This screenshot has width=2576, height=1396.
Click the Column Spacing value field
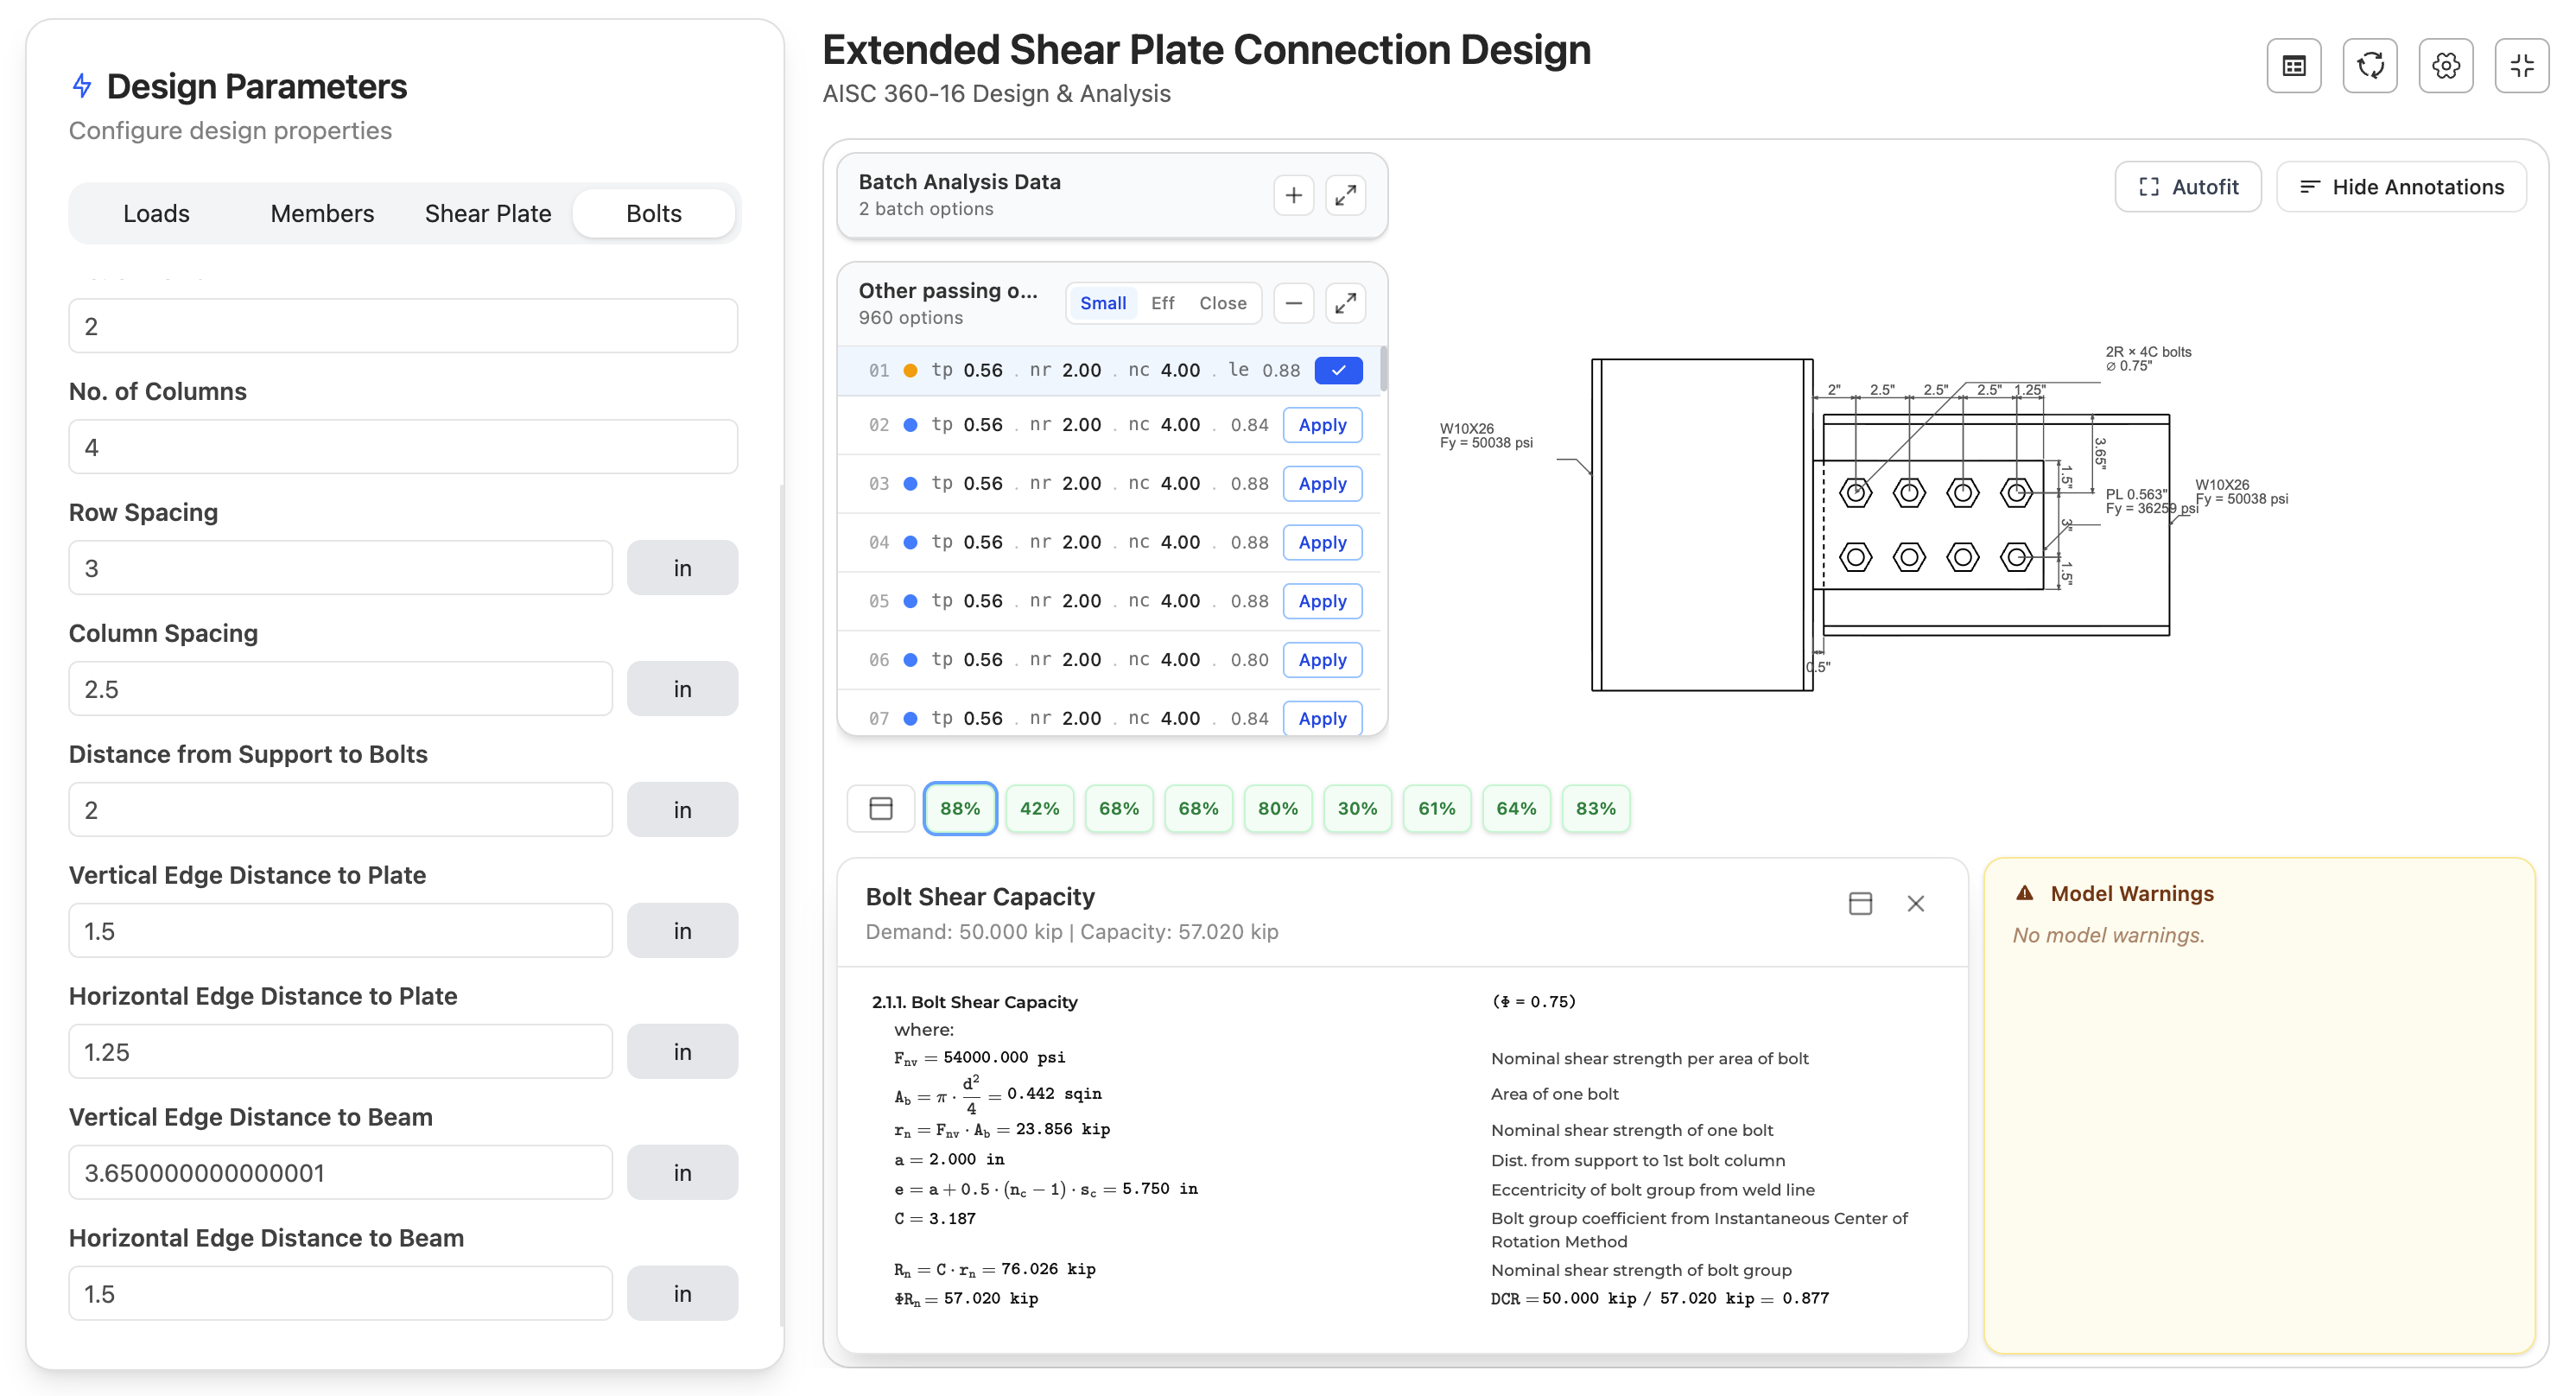(x=340, y=689)
